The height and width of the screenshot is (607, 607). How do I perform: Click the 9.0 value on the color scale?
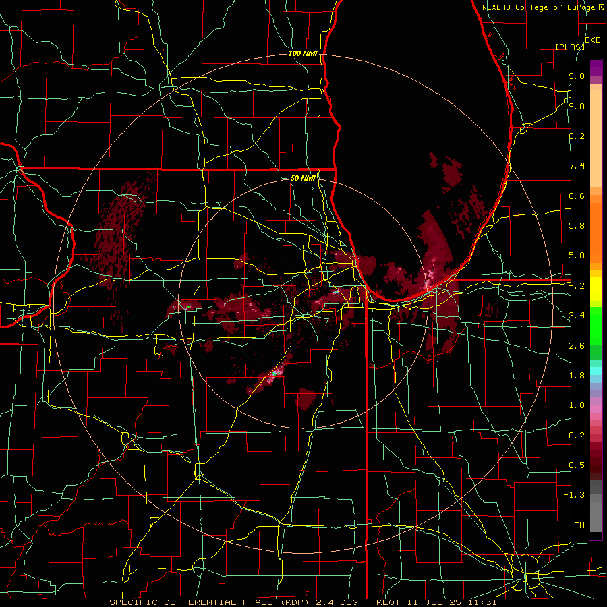click(577, 107)
